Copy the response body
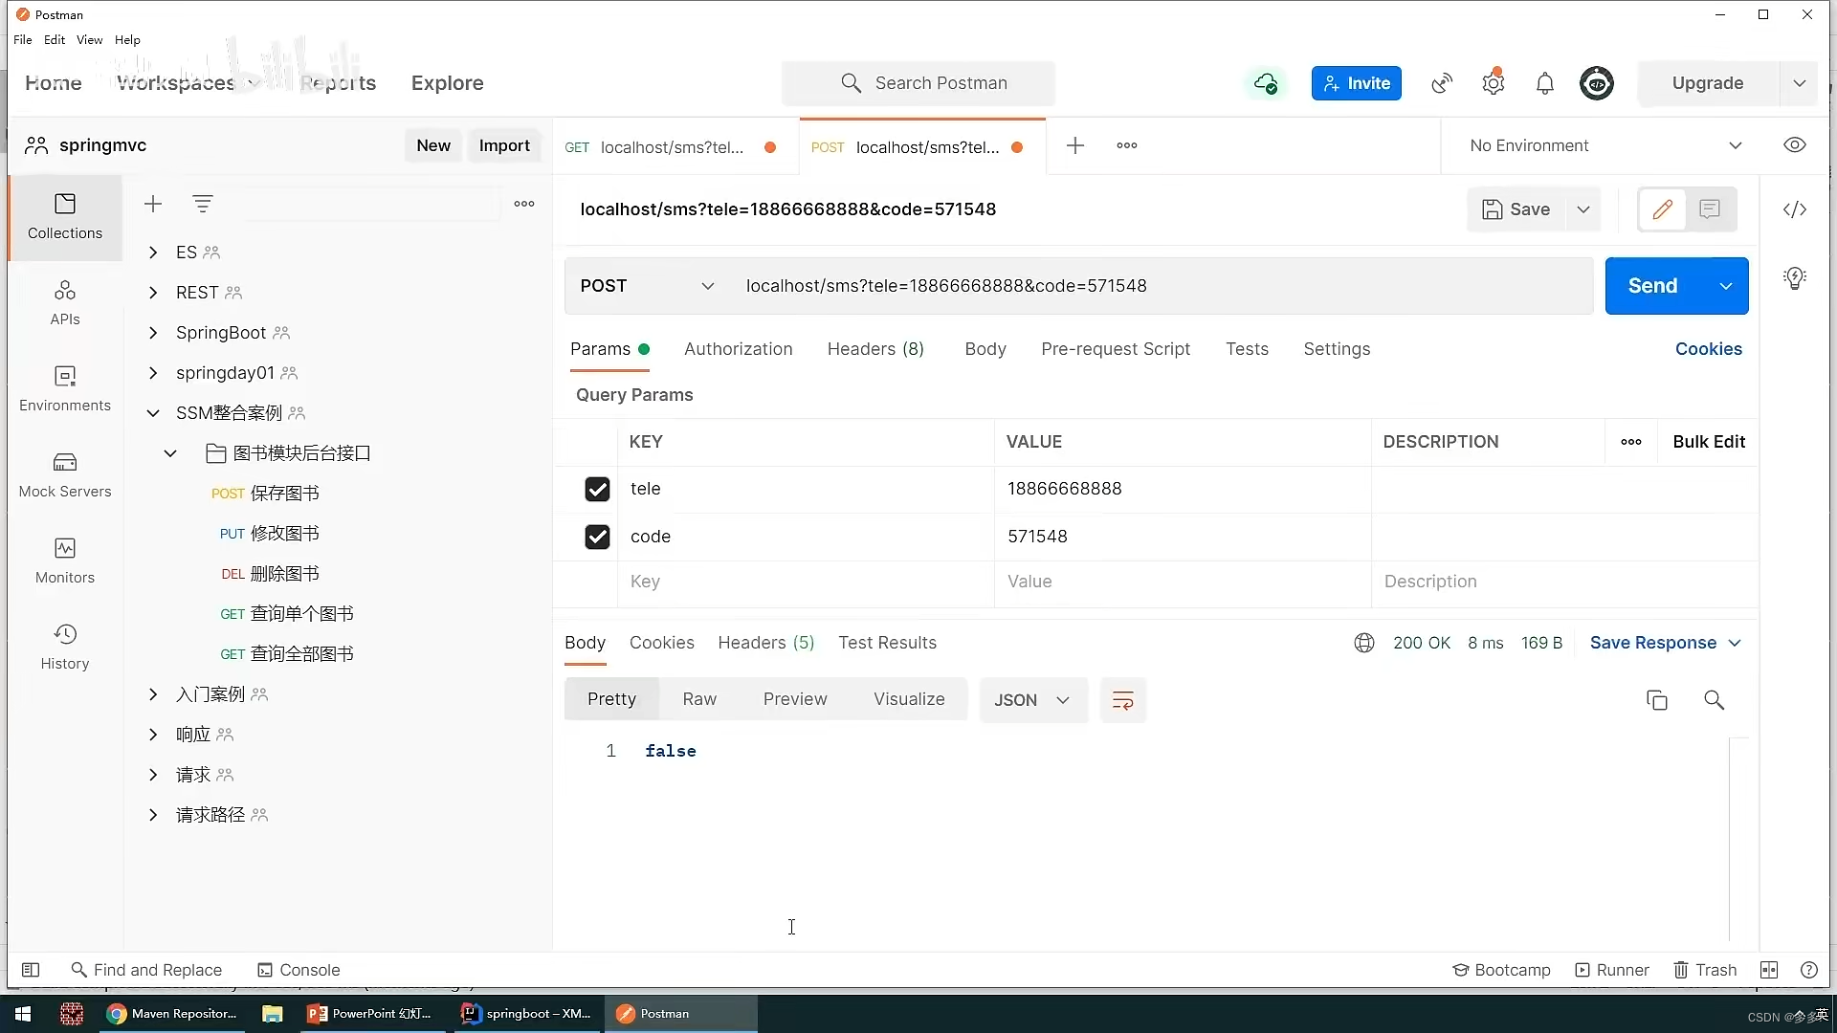 tap(1656, 699)
